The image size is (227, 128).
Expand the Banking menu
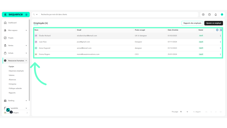tap(26, 101)
